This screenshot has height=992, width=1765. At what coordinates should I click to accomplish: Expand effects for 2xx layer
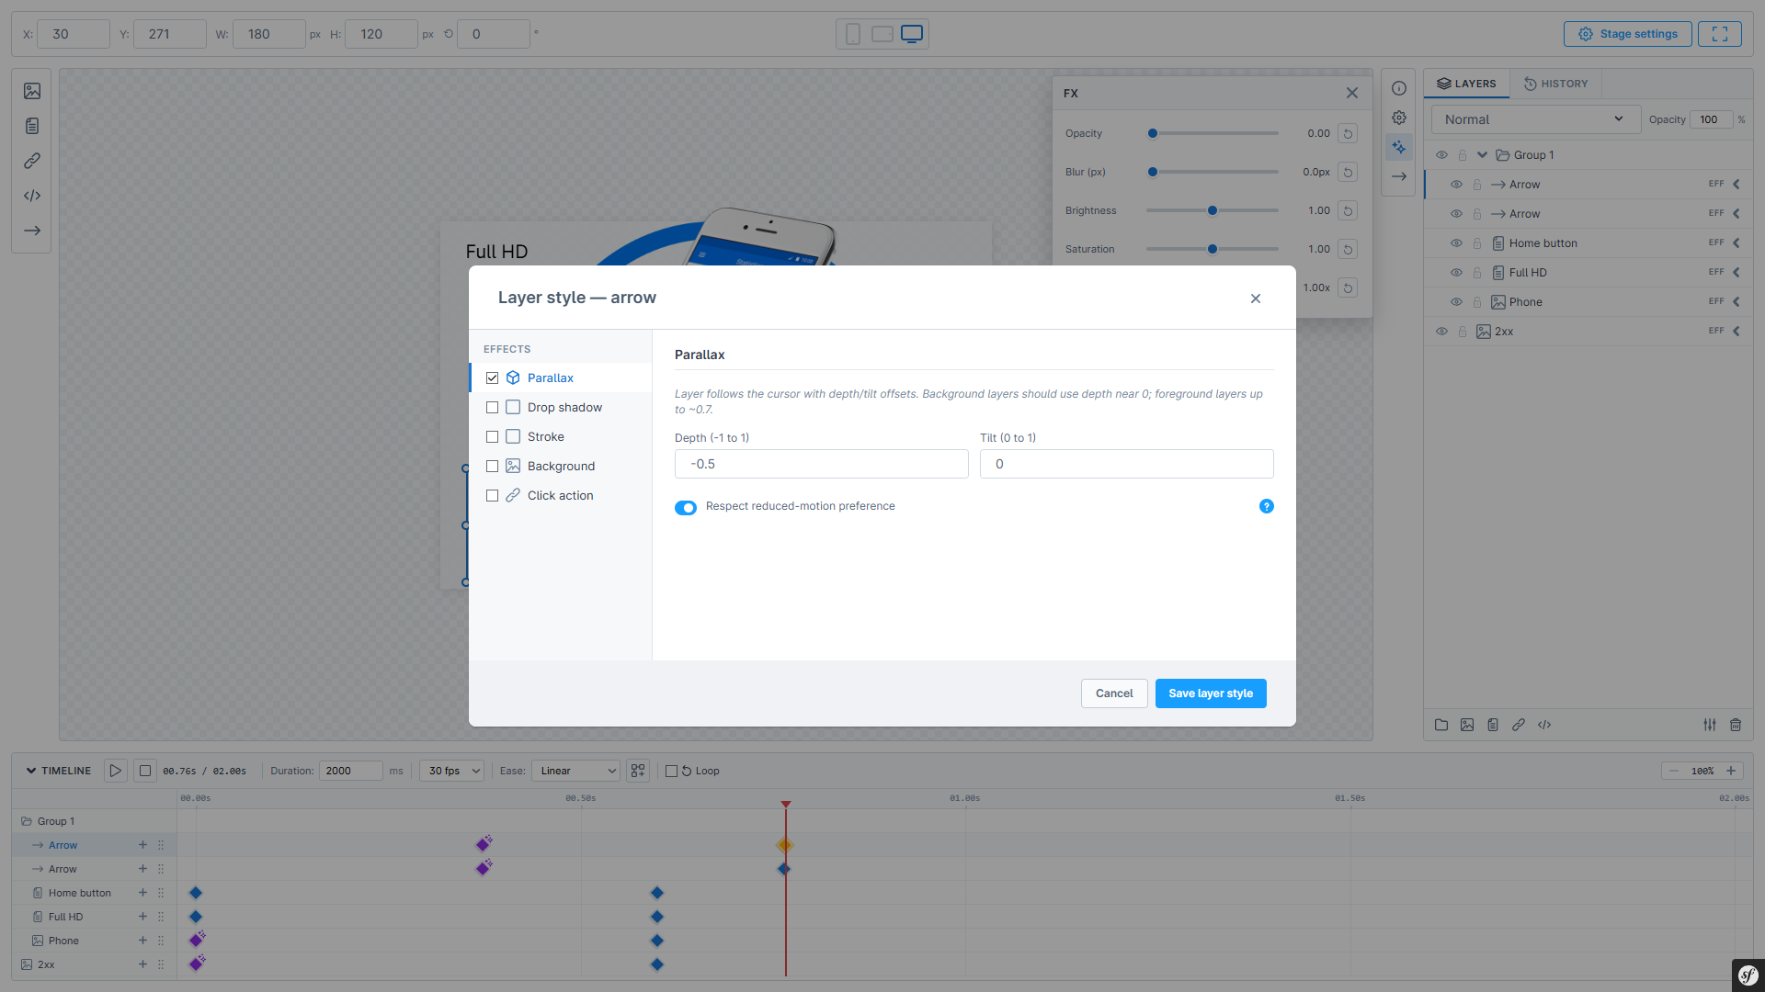point(1737,332)
